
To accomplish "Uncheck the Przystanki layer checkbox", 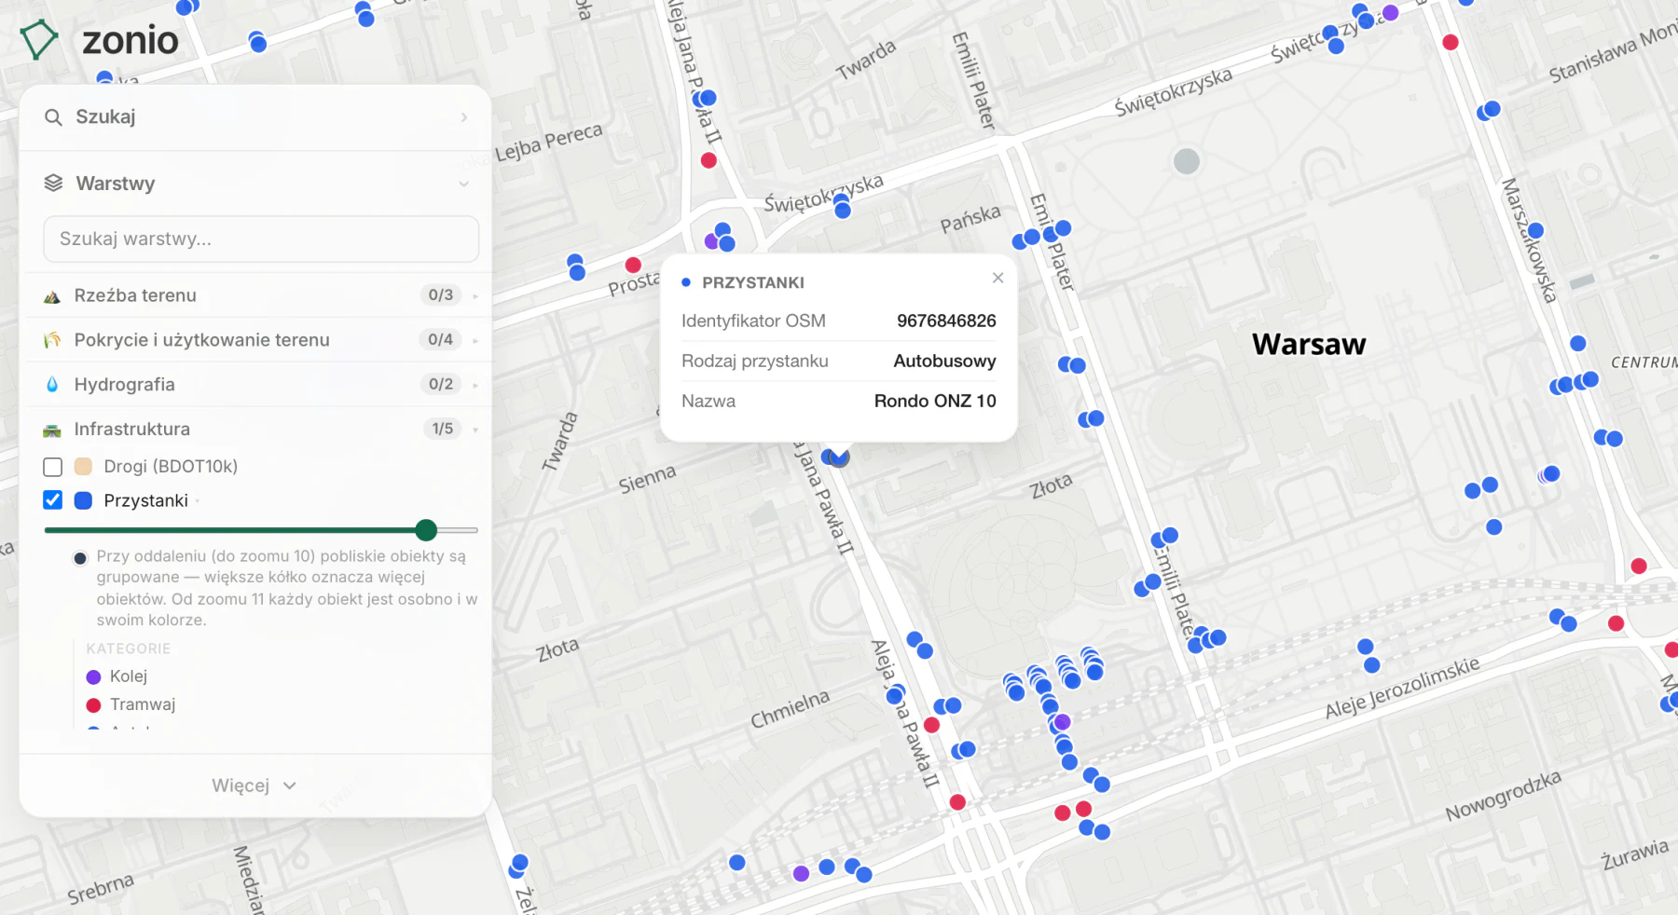I will coord(53,500).
